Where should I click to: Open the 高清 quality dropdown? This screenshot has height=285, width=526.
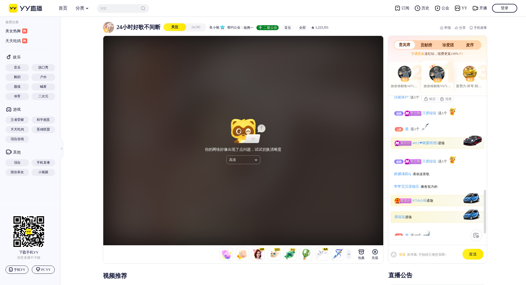click(243, 160)
